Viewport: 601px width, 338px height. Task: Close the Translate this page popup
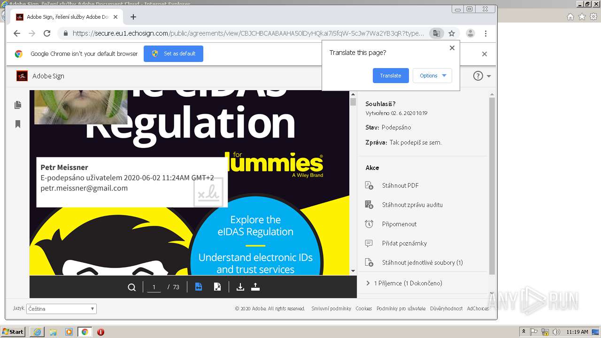point(452,48)
